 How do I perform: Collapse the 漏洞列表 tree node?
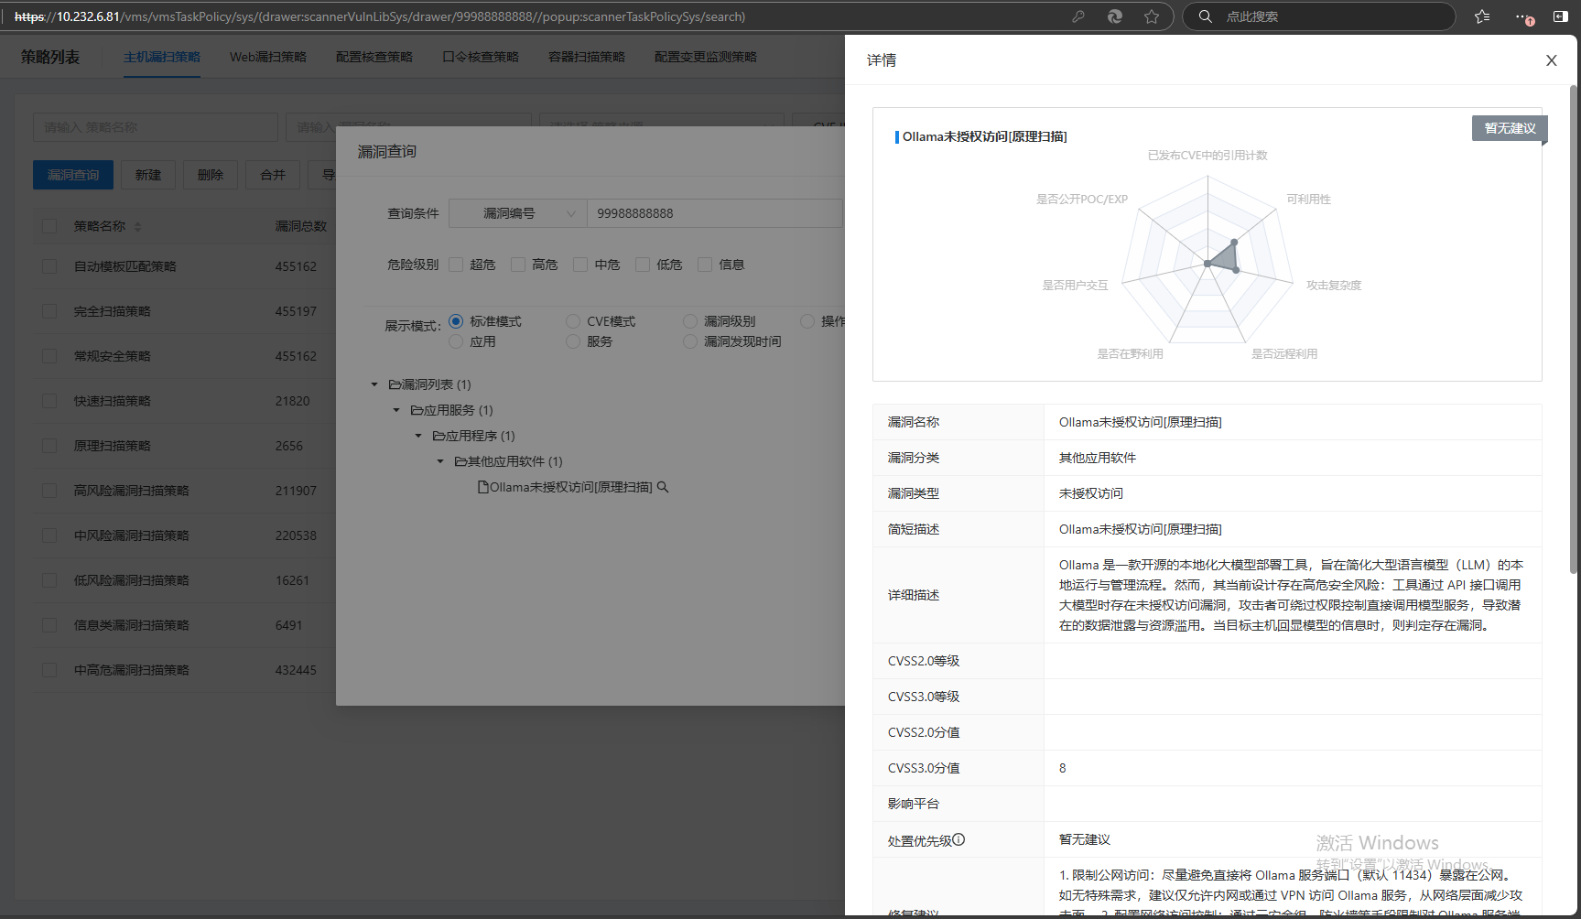(374, 384)
